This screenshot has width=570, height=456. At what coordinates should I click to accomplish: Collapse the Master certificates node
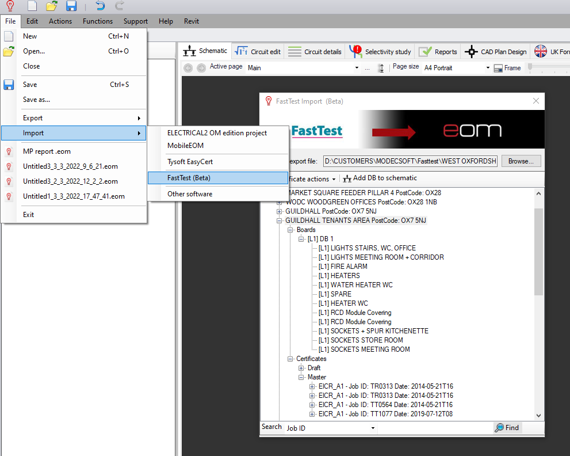coord(301,377)
